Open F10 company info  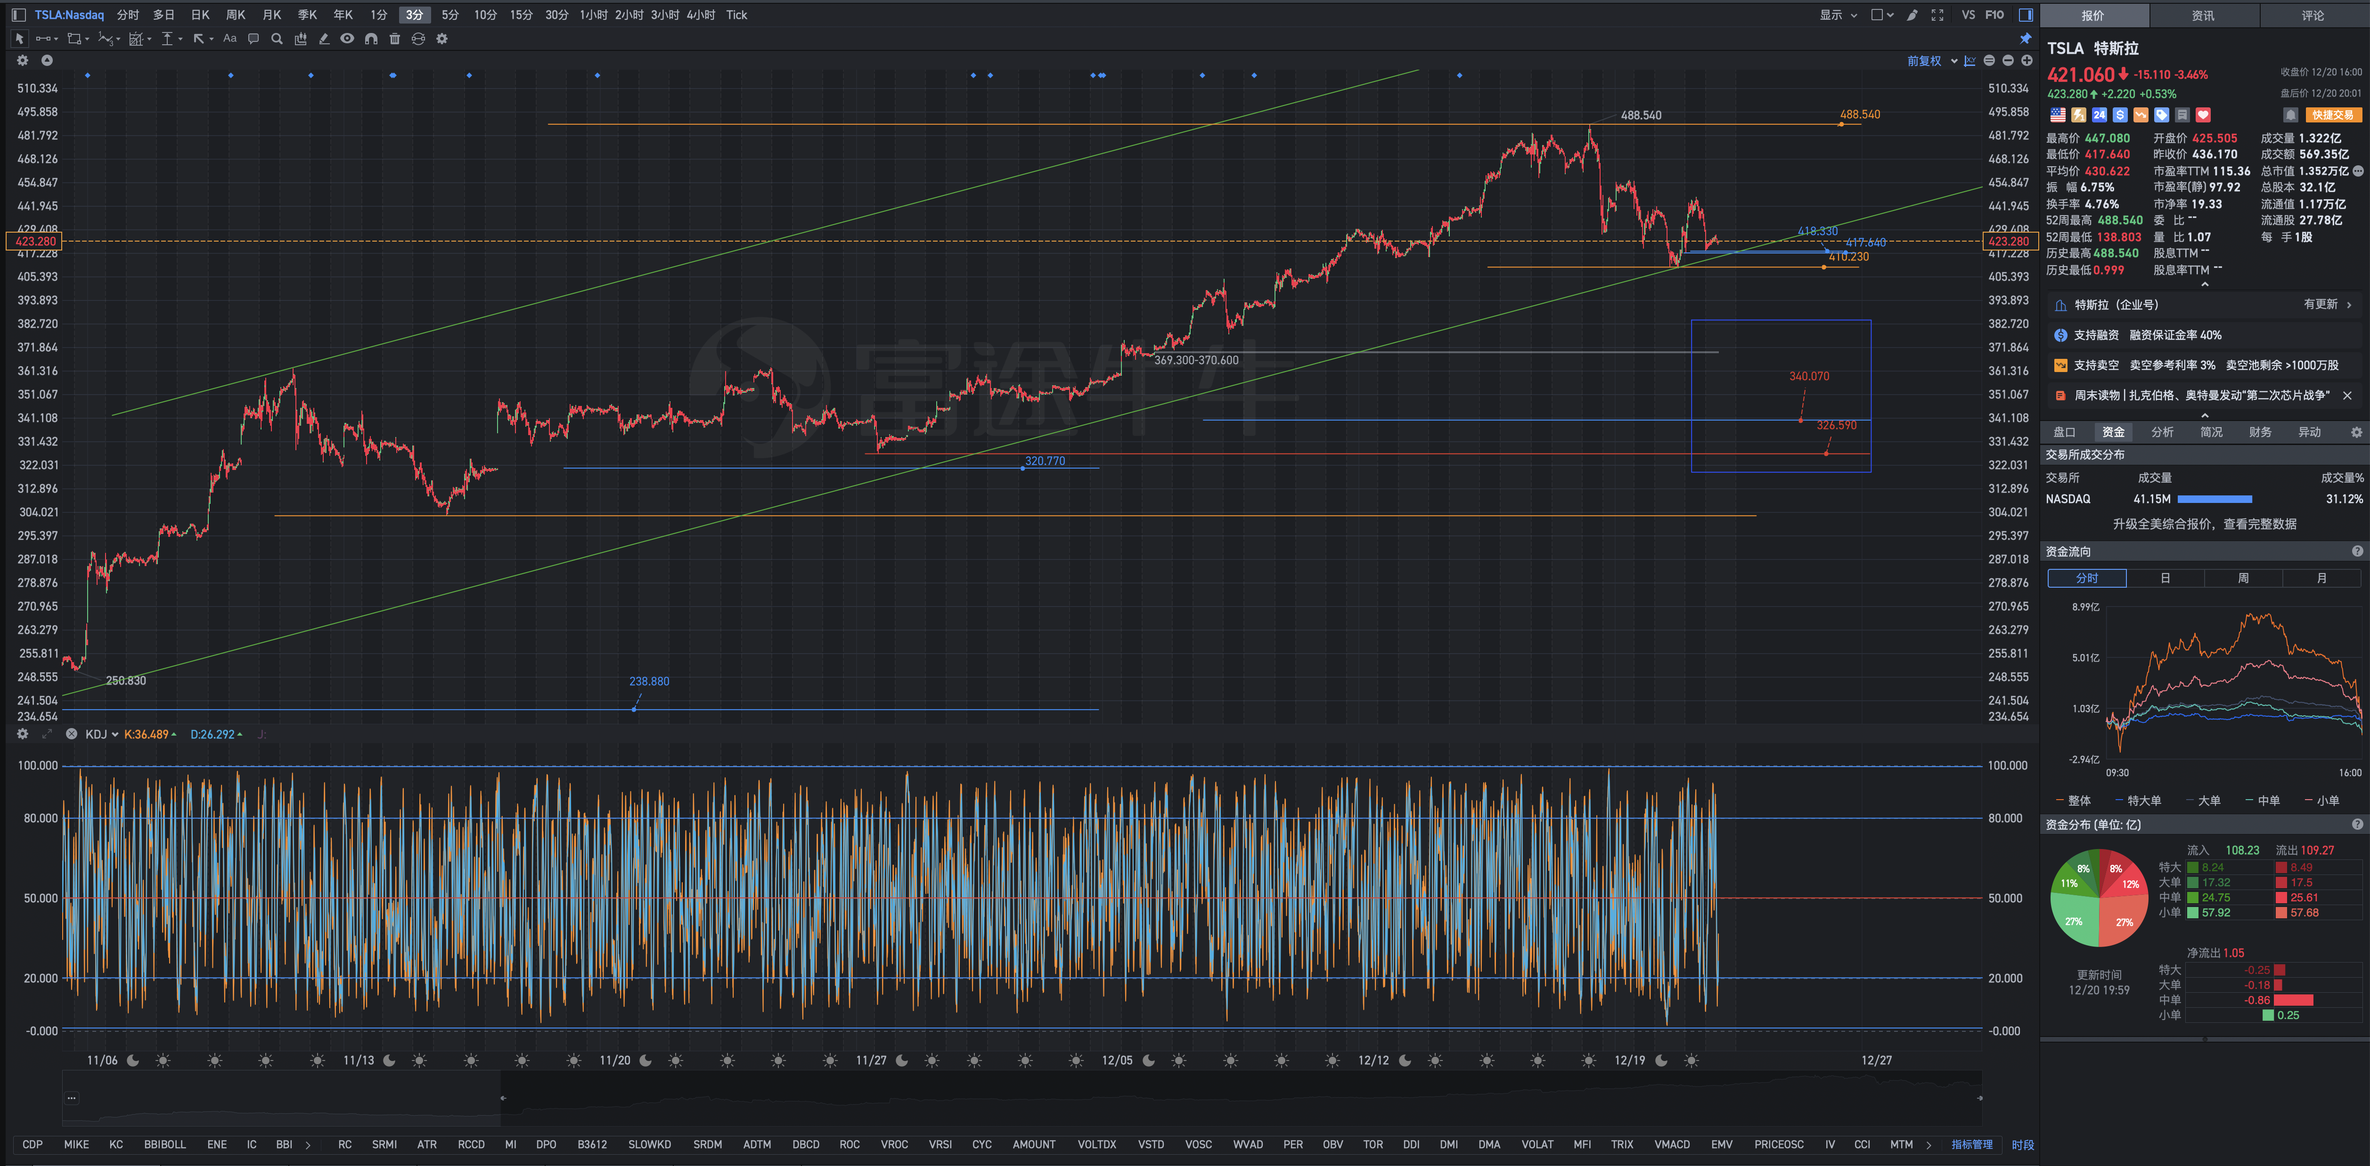pos(1994,15)
